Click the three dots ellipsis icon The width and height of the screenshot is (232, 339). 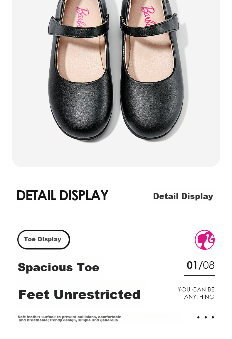pyautogui.click(x=206, y=317)
